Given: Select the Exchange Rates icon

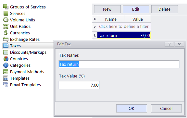Looking at the screenshot, I should (x=6, y=39).
